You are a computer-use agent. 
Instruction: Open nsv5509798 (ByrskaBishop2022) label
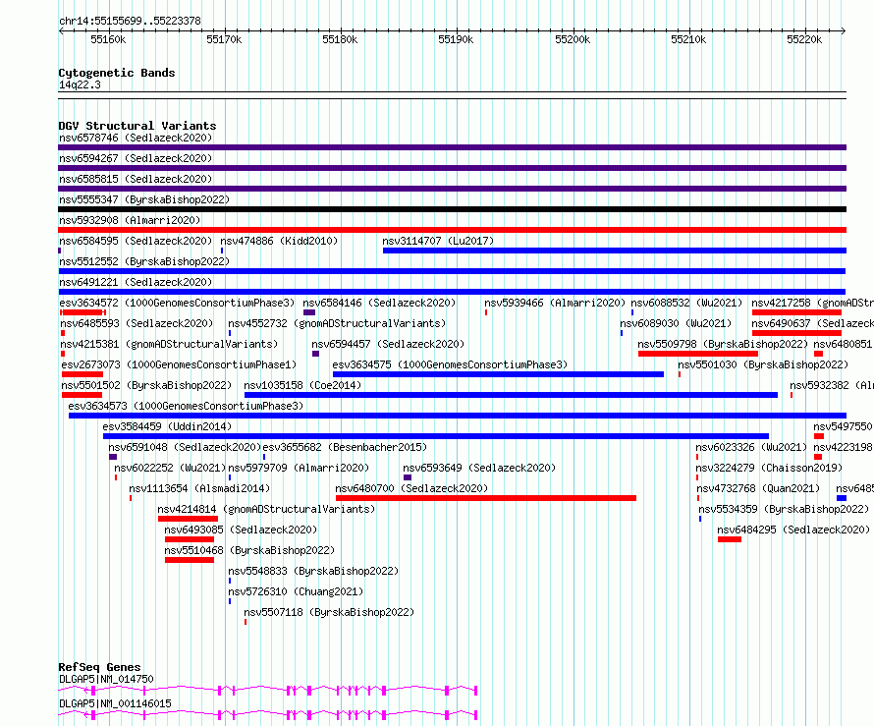[x=723, y=344]
